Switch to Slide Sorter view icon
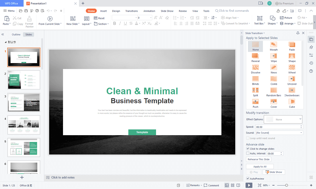Image resolution: width=316 pixels, height=189 pixels. click(233, 185)
